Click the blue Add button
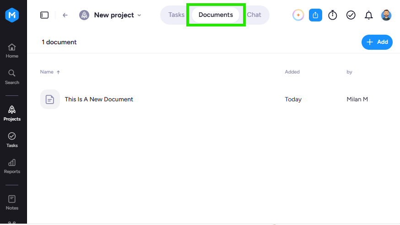Image resolution: width=400 pixels, height=225 pixels. [377, 42]
